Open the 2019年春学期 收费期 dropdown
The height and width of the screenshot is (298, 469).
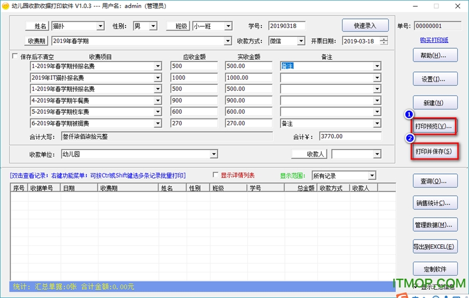point(227,41)
